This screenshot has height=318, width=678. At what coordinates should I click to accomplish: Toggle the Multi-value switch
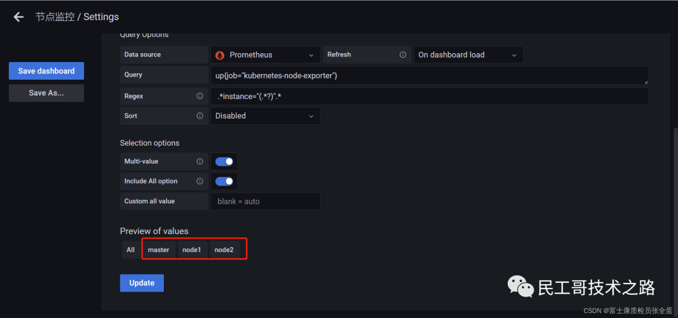224,161
